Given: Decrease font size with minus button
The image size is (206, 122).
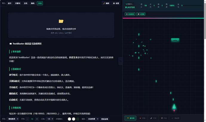Looking at the screenshot, I should click(27, 119).
